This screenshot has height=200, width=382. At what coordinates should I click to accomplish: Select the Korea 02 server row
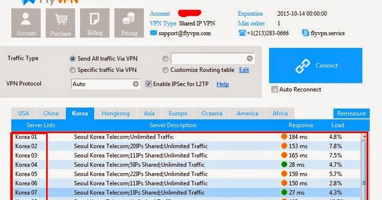(x=187, y=146)
